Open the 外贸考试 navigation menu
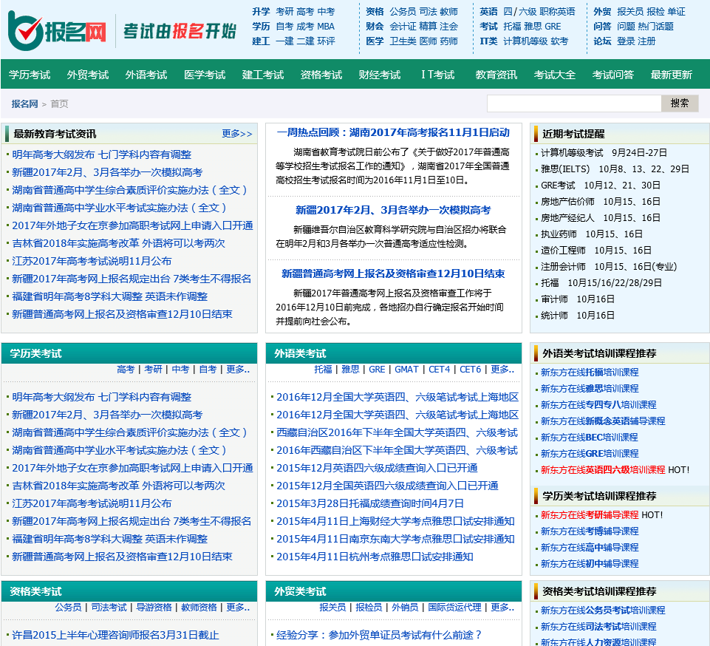 click(88, 75)
